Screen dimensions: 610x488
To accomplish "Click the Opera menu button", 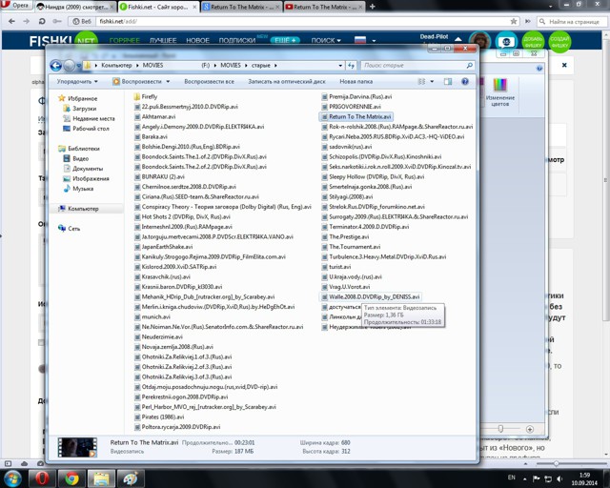I will point(15,5).
